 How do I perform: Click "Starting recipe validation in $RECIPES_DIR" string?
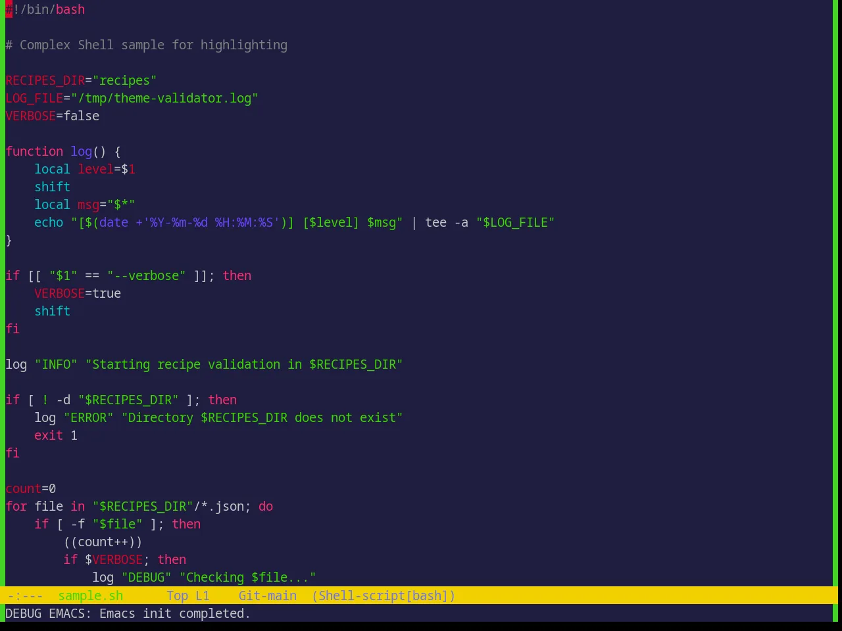point(244,364)
